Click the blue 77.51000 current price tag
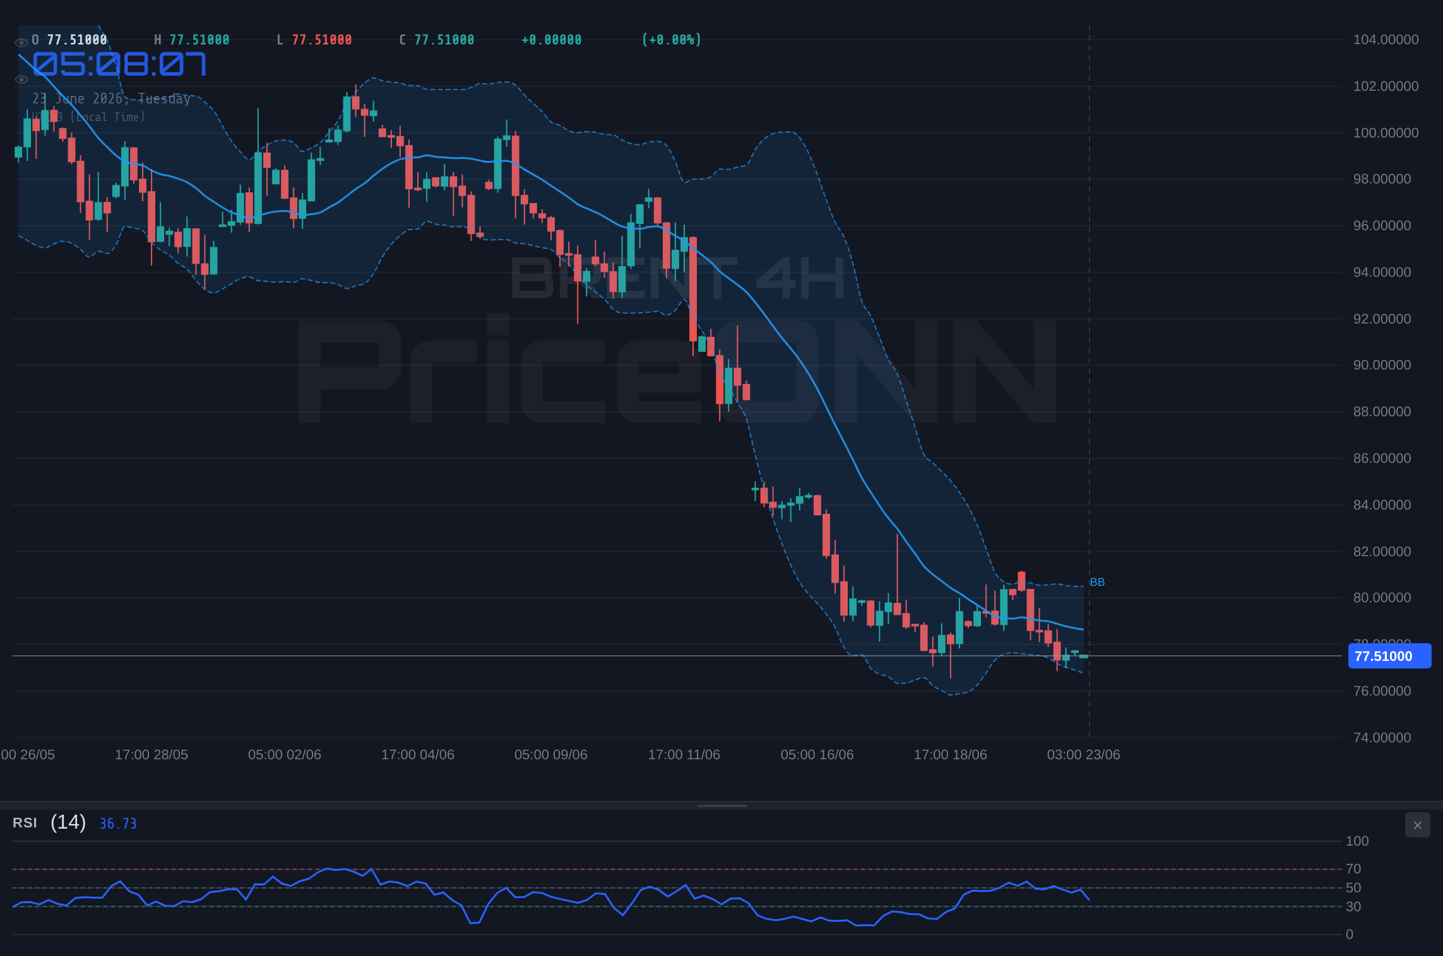This screenshot has height=956, width=1443. [x=1389, y=656]
